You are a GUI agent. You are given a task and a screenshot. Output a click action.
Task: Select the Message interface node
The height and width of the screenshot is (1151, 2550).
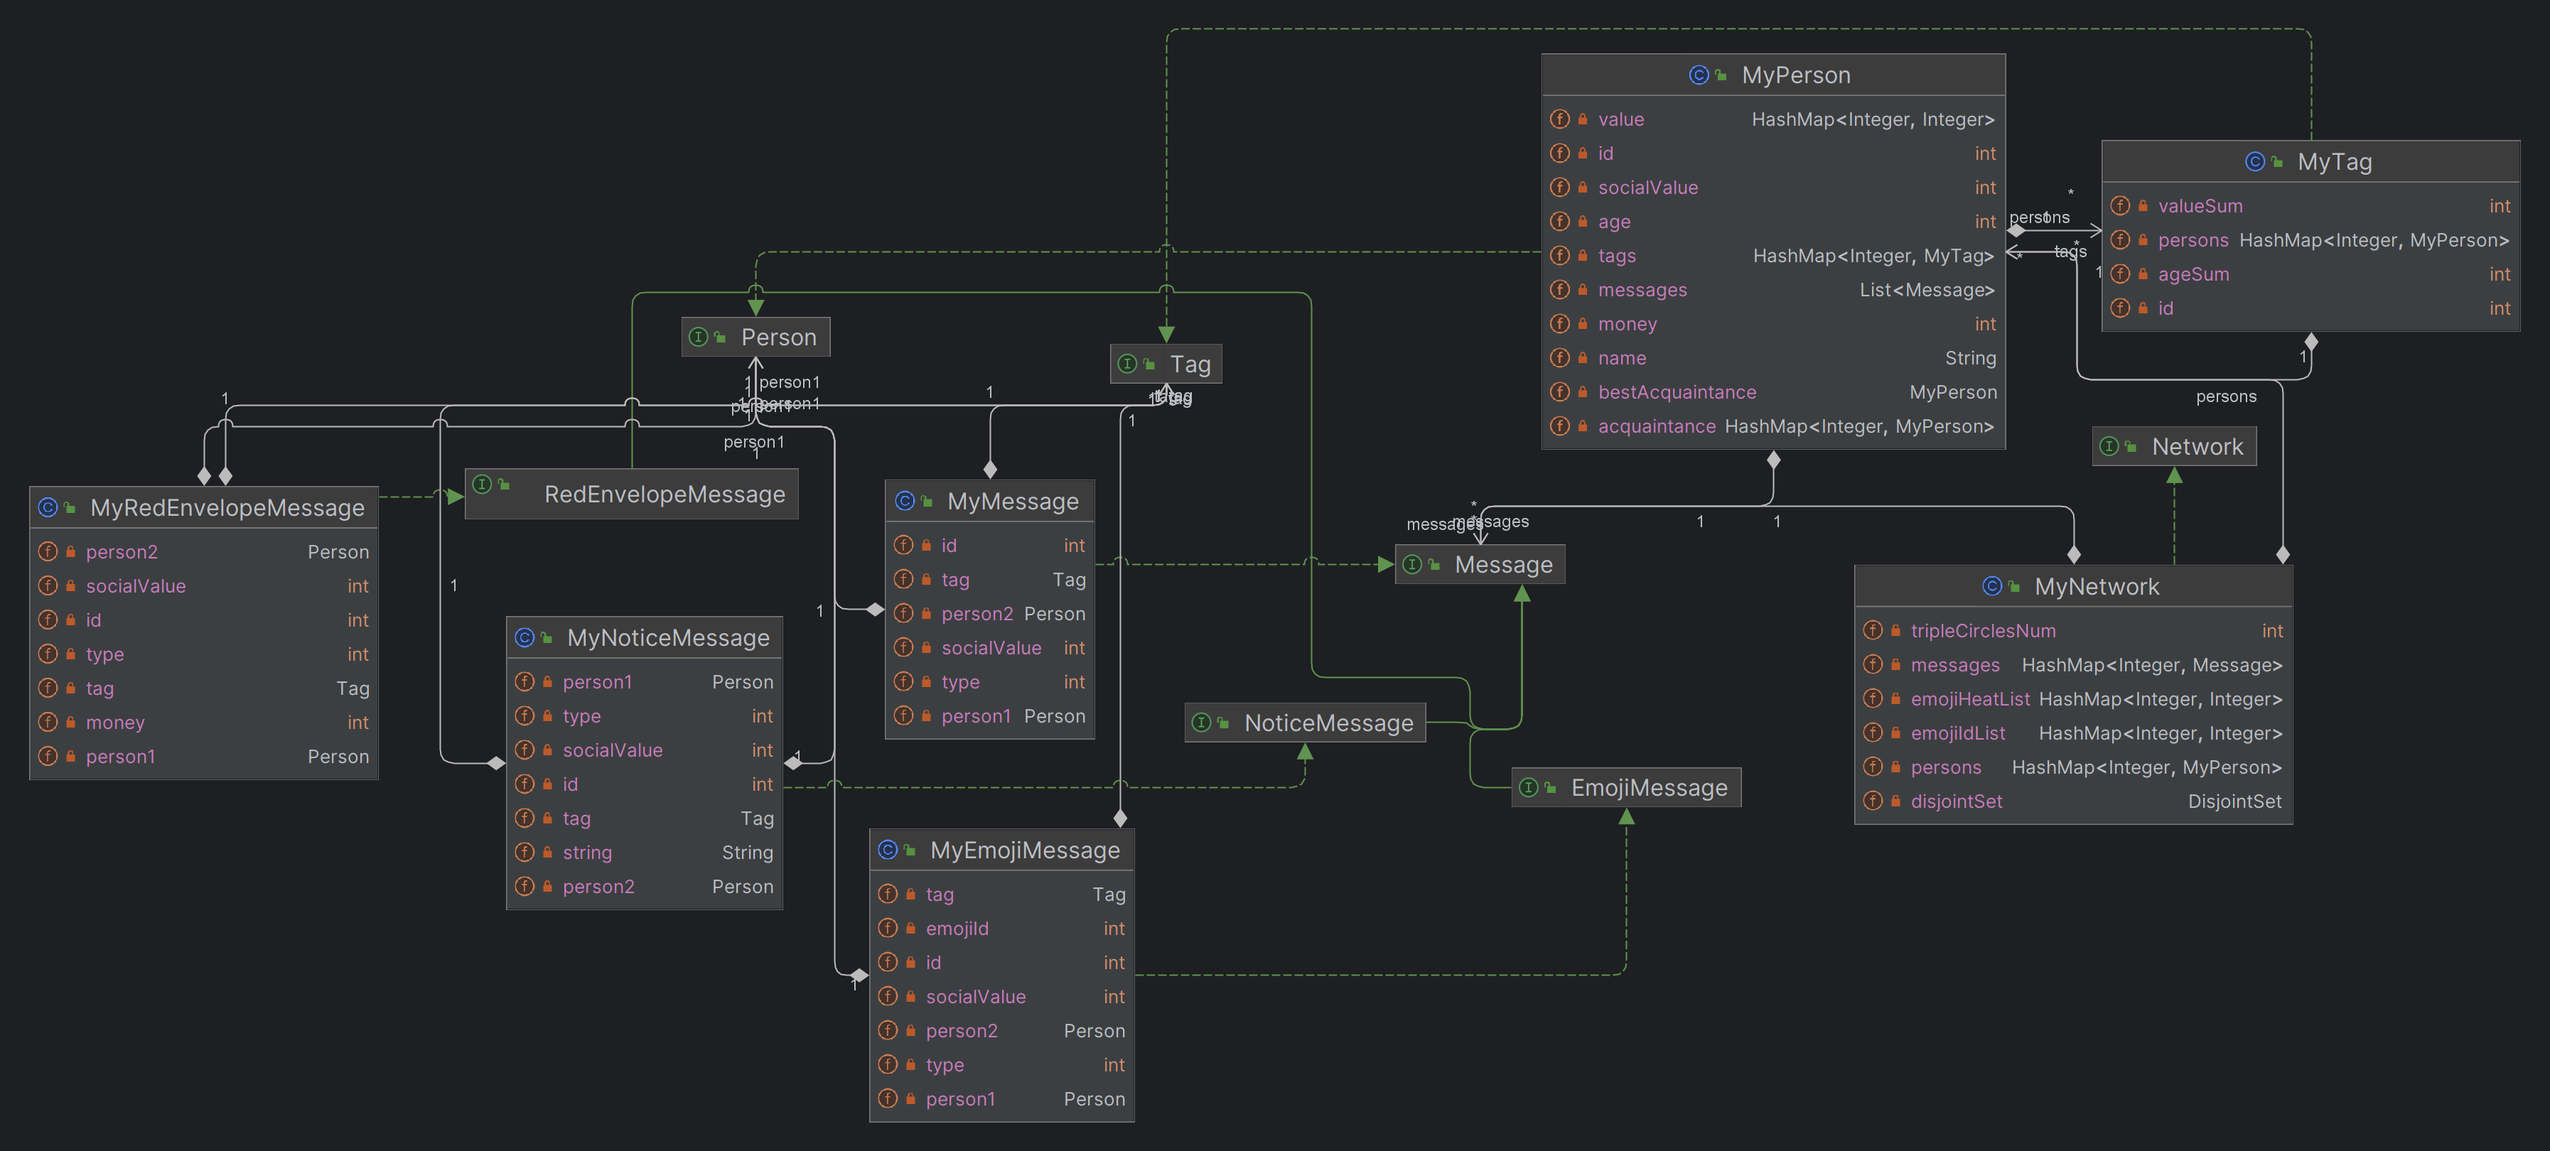[x=1480, y=564]
